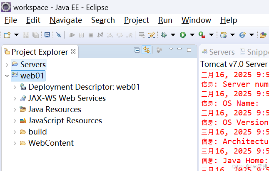This screenshot has height=171, width=269.
Task: Expand the Java Resources node
Action: 15,110
